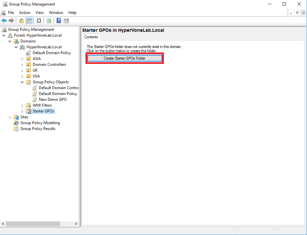307x235 pixels.
Task: Open the Action menu
Action: [25, 12]
